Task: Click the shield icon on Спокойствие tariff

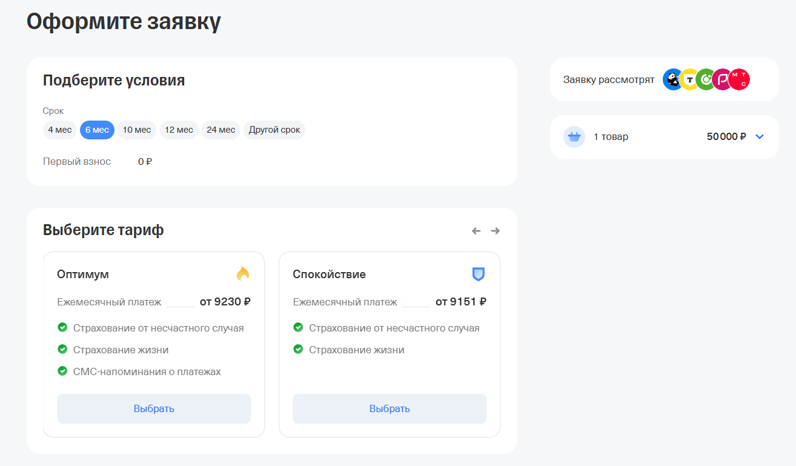Action: tap(479, 274)
